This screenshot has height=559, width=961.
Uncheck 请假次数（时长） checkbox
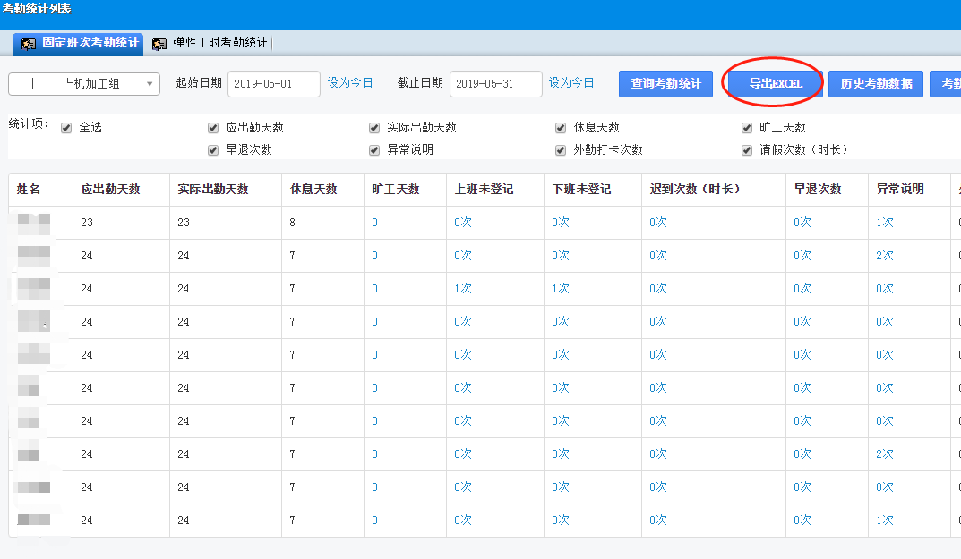(747, 150)
